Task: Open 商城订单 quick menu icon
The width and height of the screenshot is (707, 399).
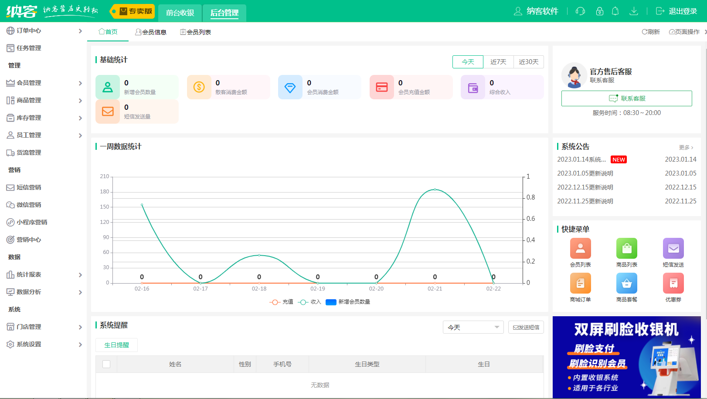Action: [580, 284]
